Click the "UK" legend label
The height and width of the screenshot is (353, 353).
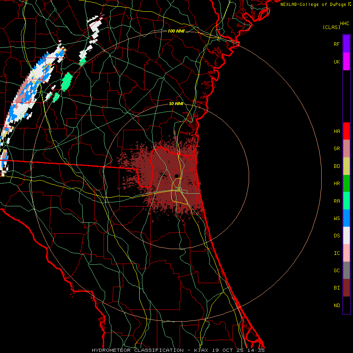[337, 62]
